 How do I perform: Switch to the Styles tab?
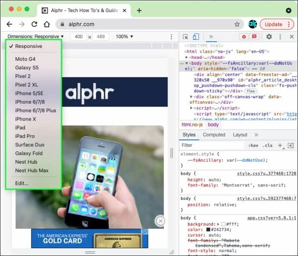click(189, 135)
